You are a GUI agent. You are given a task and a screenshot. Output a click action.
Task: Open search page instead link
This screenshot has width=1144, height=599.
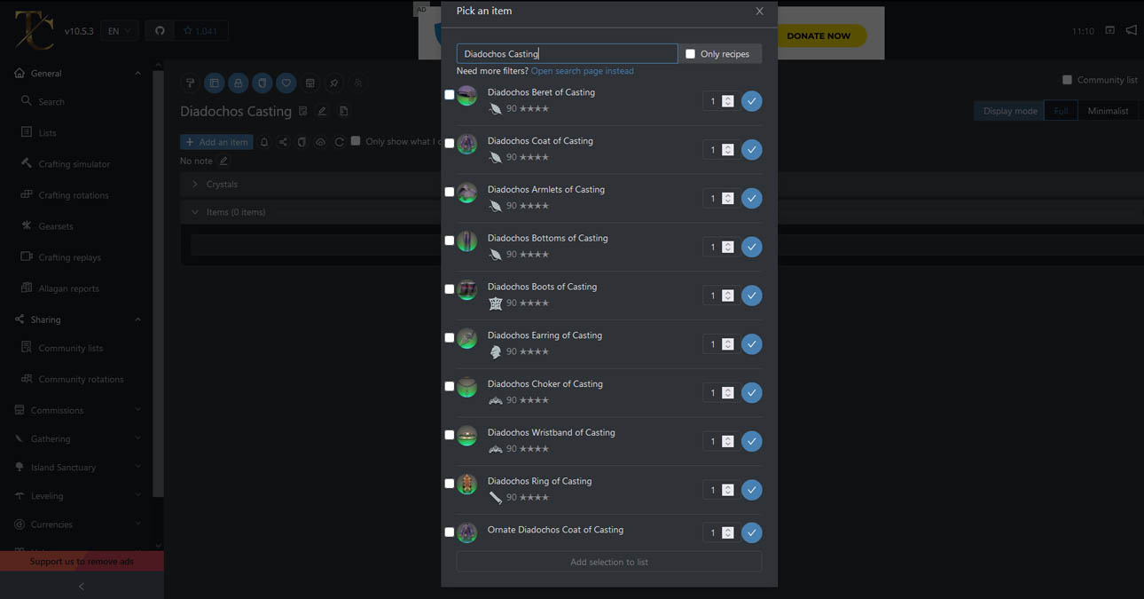pos(582,70)
